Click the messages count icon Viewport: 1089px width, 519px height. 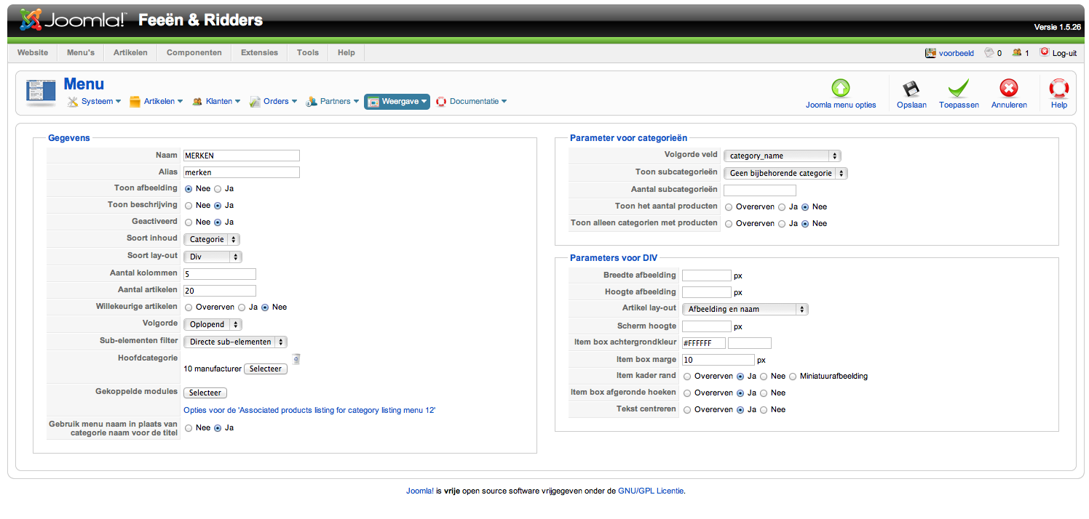[x=989, y=52]
